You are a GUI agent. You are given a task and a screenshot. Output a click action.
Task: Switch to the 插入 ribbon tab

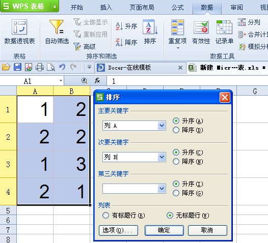[x=106, y=8]
